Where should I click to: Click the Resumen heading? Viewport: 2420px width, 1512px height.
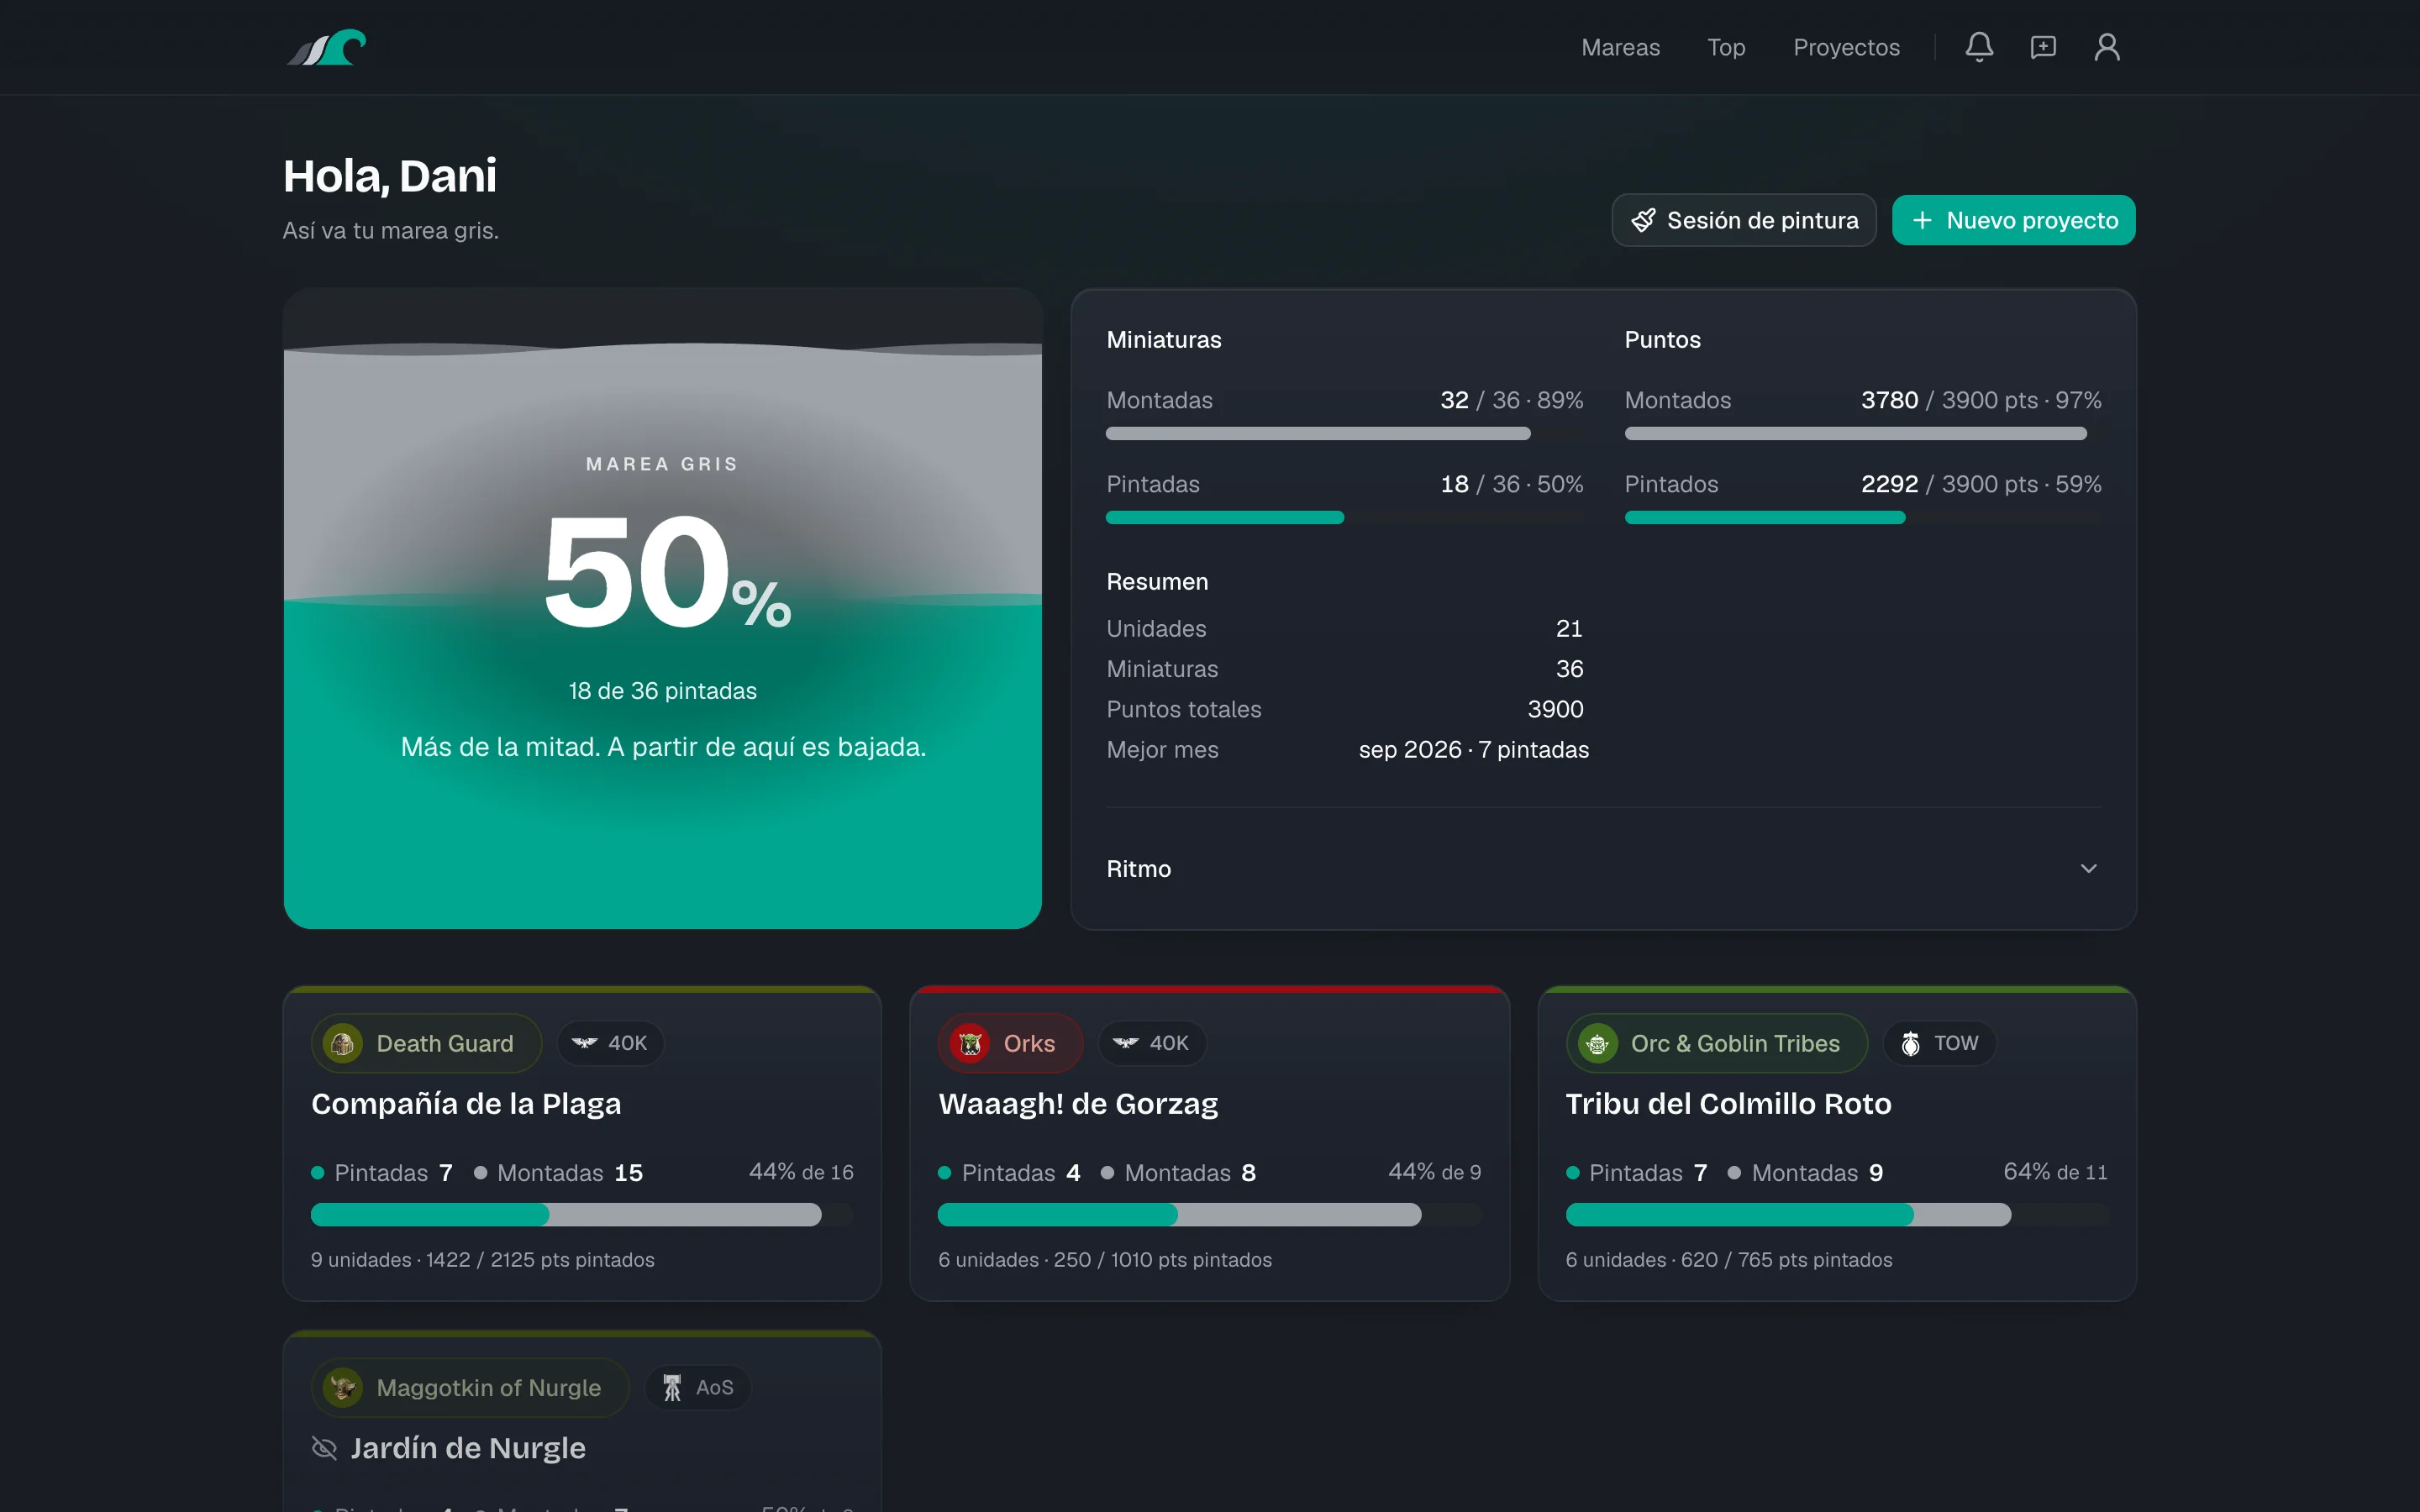pos(1157,581)
